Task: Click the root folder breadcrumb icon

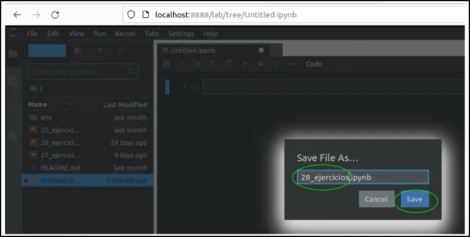Action: [34, 88]
